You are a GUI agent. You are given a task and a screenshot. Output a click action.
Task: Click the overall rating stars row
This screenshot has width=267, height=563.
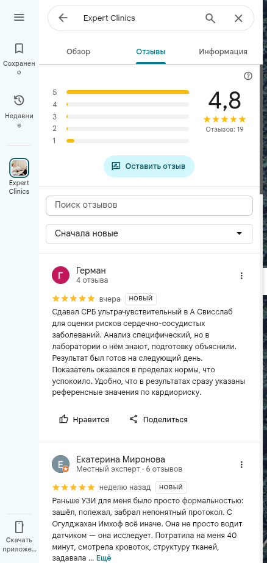point(224,119)
